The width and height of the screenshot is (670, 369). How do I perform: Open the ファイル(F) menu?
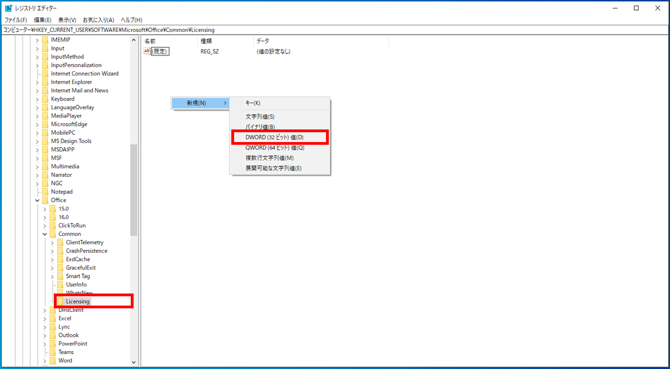16,20
